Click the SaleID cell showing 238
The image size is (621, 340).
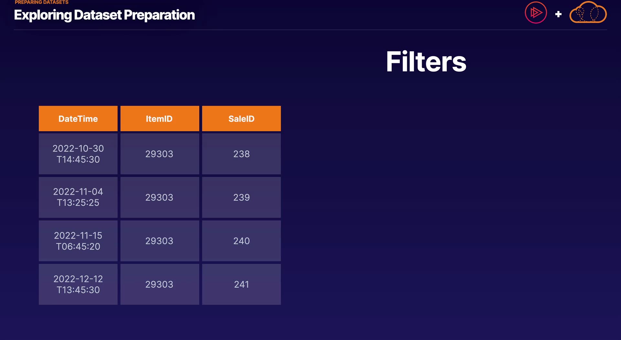point(241,154)
